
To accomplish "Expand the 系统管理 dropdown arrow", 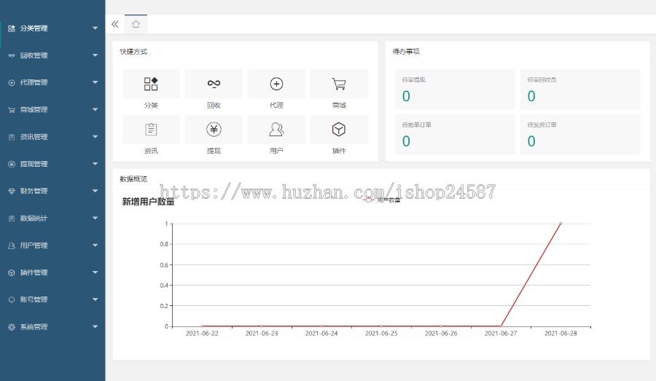I will tap(95, 326).
